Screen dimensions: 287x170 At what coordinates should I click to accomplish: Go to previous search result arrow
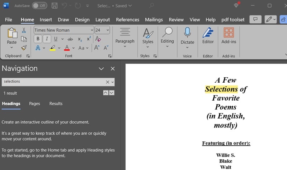pyautogui.click(x=105, y=93)
